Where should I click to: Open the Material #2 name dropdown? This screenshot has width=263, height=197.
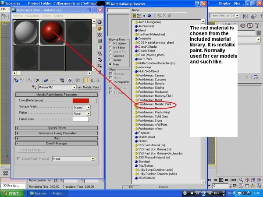[x=74, y=87]
